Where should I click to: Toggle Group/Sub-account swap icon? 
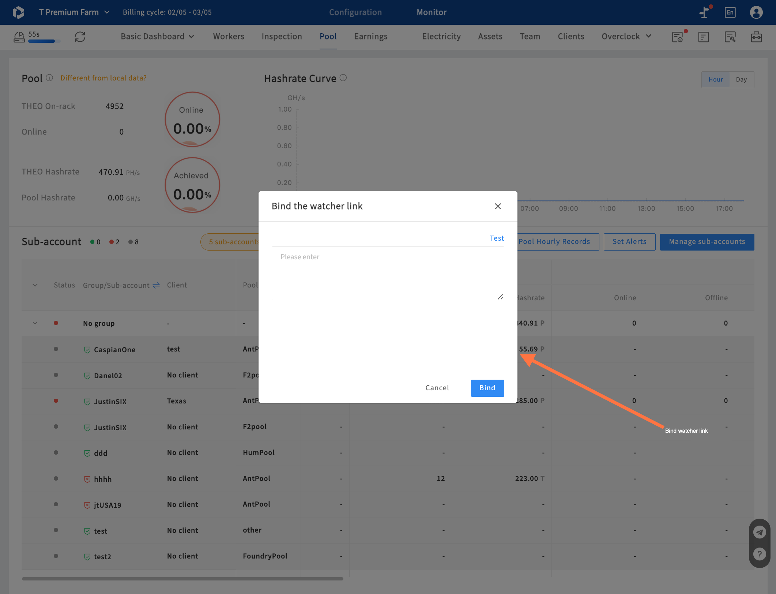click(x=156, y=285)
